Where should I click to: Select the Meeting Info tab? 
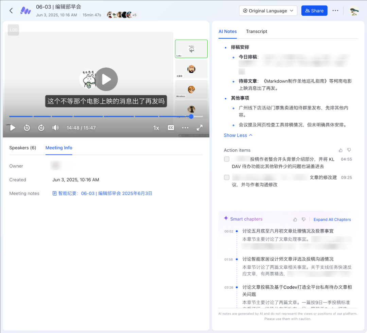[59, 148]
